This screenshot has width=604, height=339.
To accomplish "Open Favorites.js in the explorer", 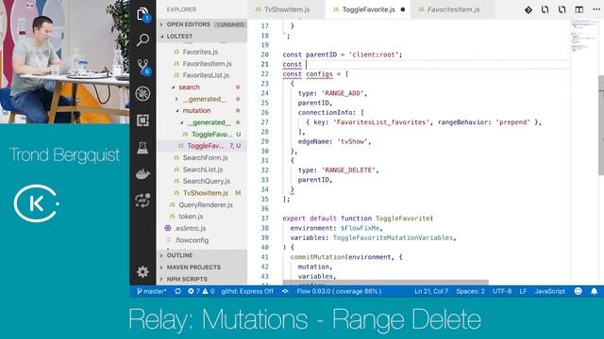I will pyautogui.click(x=200, y=52).
